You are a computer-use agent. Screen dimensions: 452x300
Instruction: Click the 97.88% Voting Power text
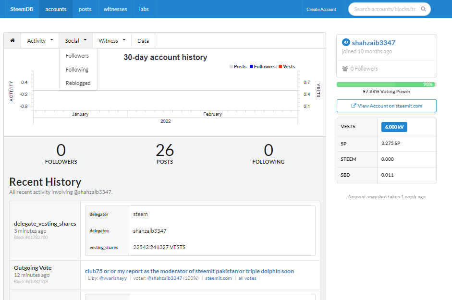(387, 91)
